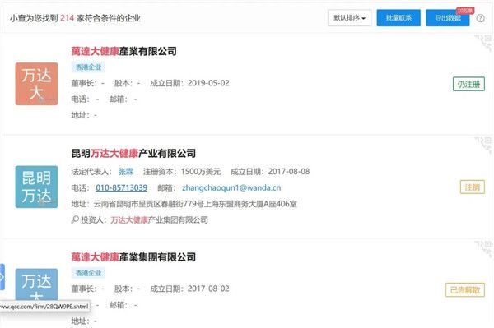Open the teal 昆明万达 company logo
Image resolution: width=494 pixels, height=328 pixels.
click(x=36, y=187)
